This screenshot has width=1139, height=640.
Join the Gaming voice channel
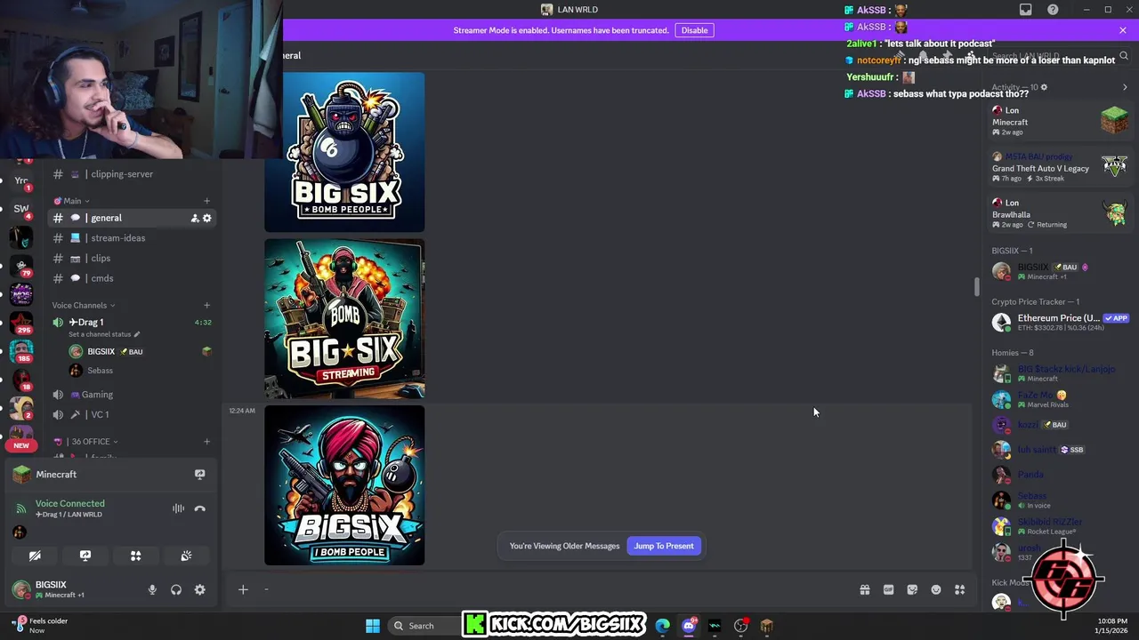[132, 395]
